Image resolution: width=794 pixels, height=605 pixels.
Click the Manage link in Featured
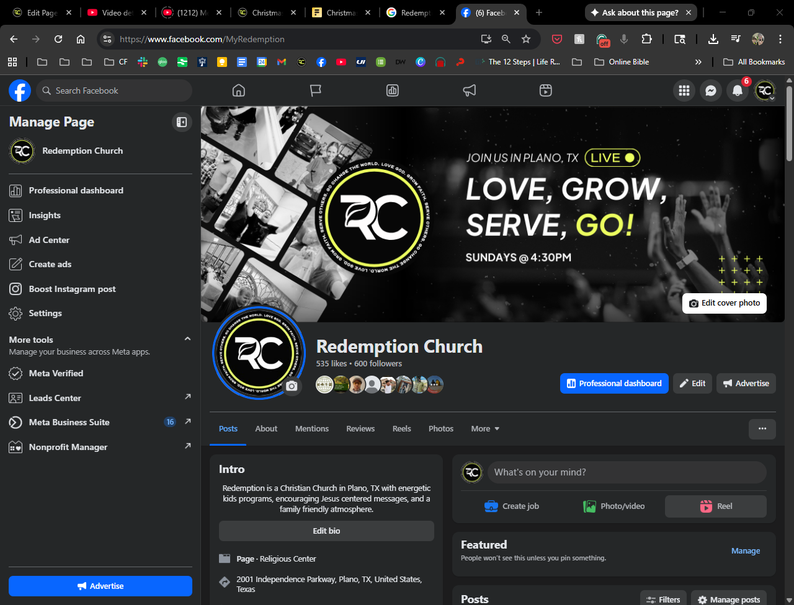click(x=746, y=550)
